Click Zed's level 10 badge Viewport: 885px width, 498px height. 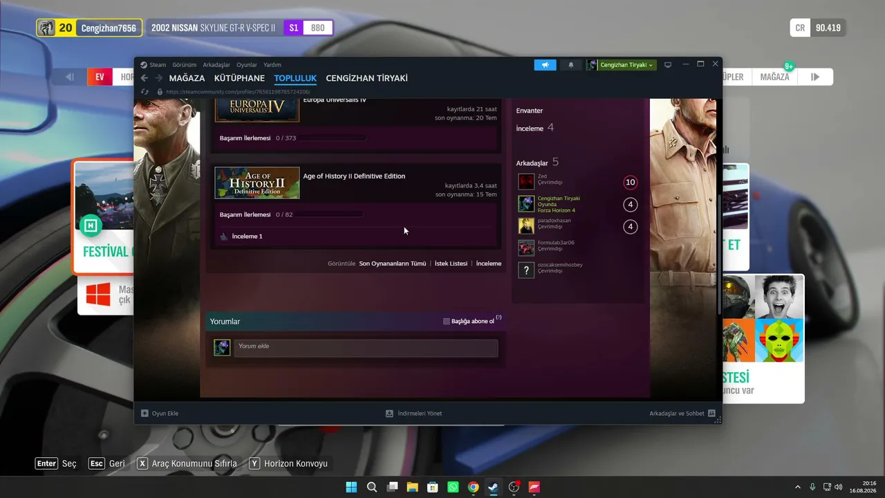click(x=630, y=183)
